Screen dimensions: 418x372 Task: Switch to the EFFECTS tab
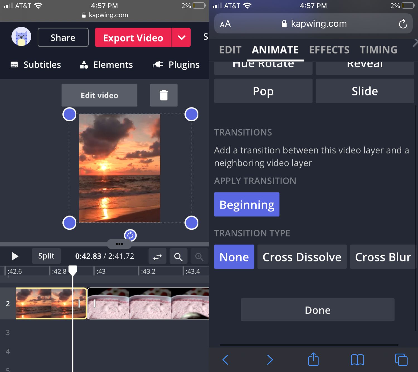pyautogui.click(x=329, y=50)
